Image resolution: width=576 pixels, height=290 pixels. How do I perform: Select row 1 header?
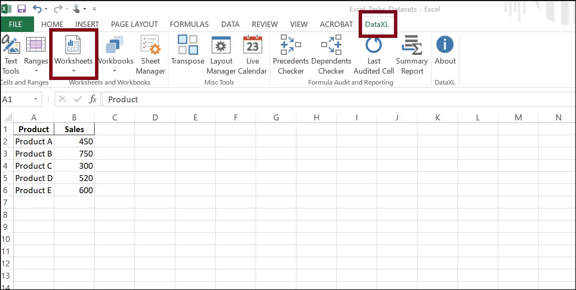pos(6,129)
